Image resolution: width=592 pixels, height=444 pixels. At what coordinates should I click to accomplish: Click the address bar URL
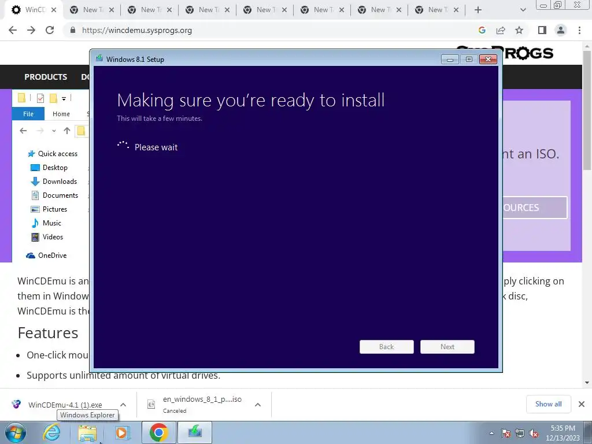[x=136, y=30]
